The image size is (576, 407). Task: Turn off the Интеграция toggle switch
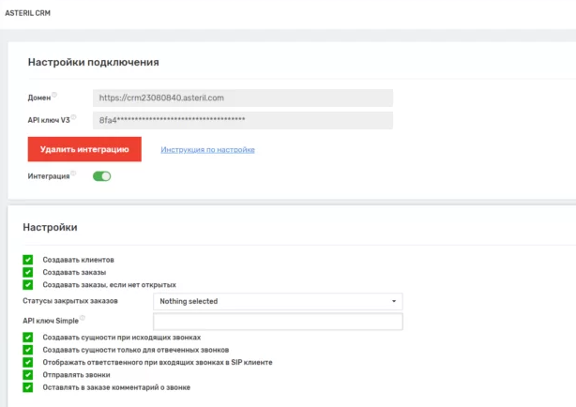(101, 175)
